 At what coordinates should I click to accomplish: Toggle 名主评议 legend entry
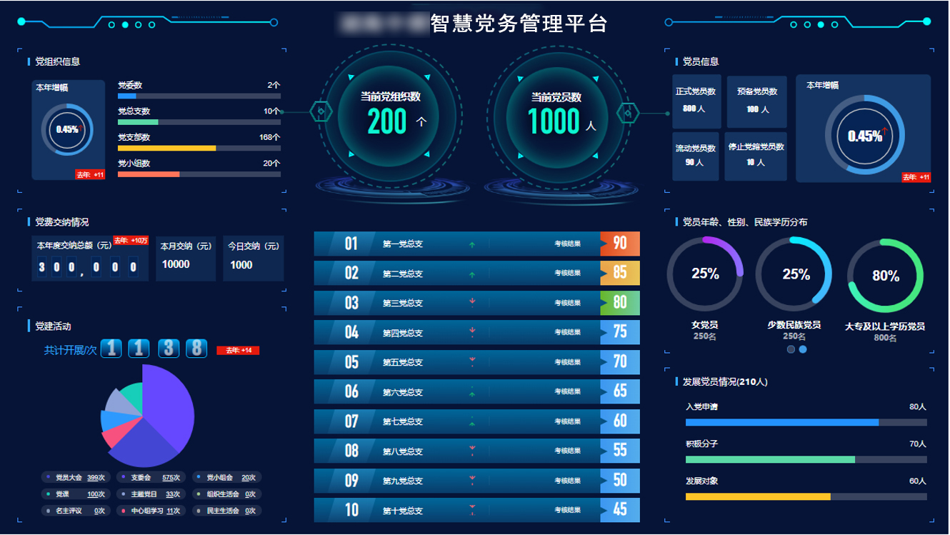click(x=76, y=511)
